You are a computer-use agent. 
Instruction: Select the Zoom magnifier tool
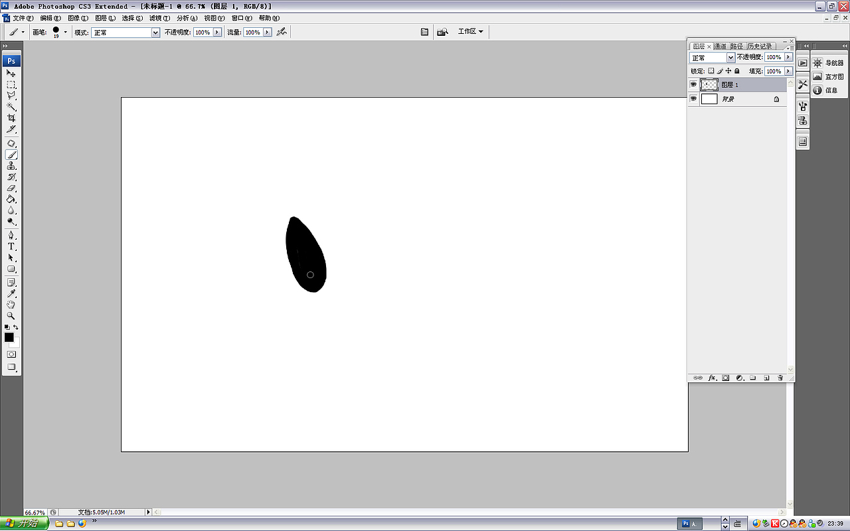(x=11, y=316)
